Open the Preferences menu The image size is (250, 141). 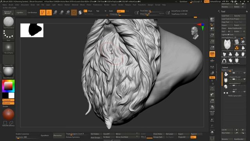click(x=98, y=5)
